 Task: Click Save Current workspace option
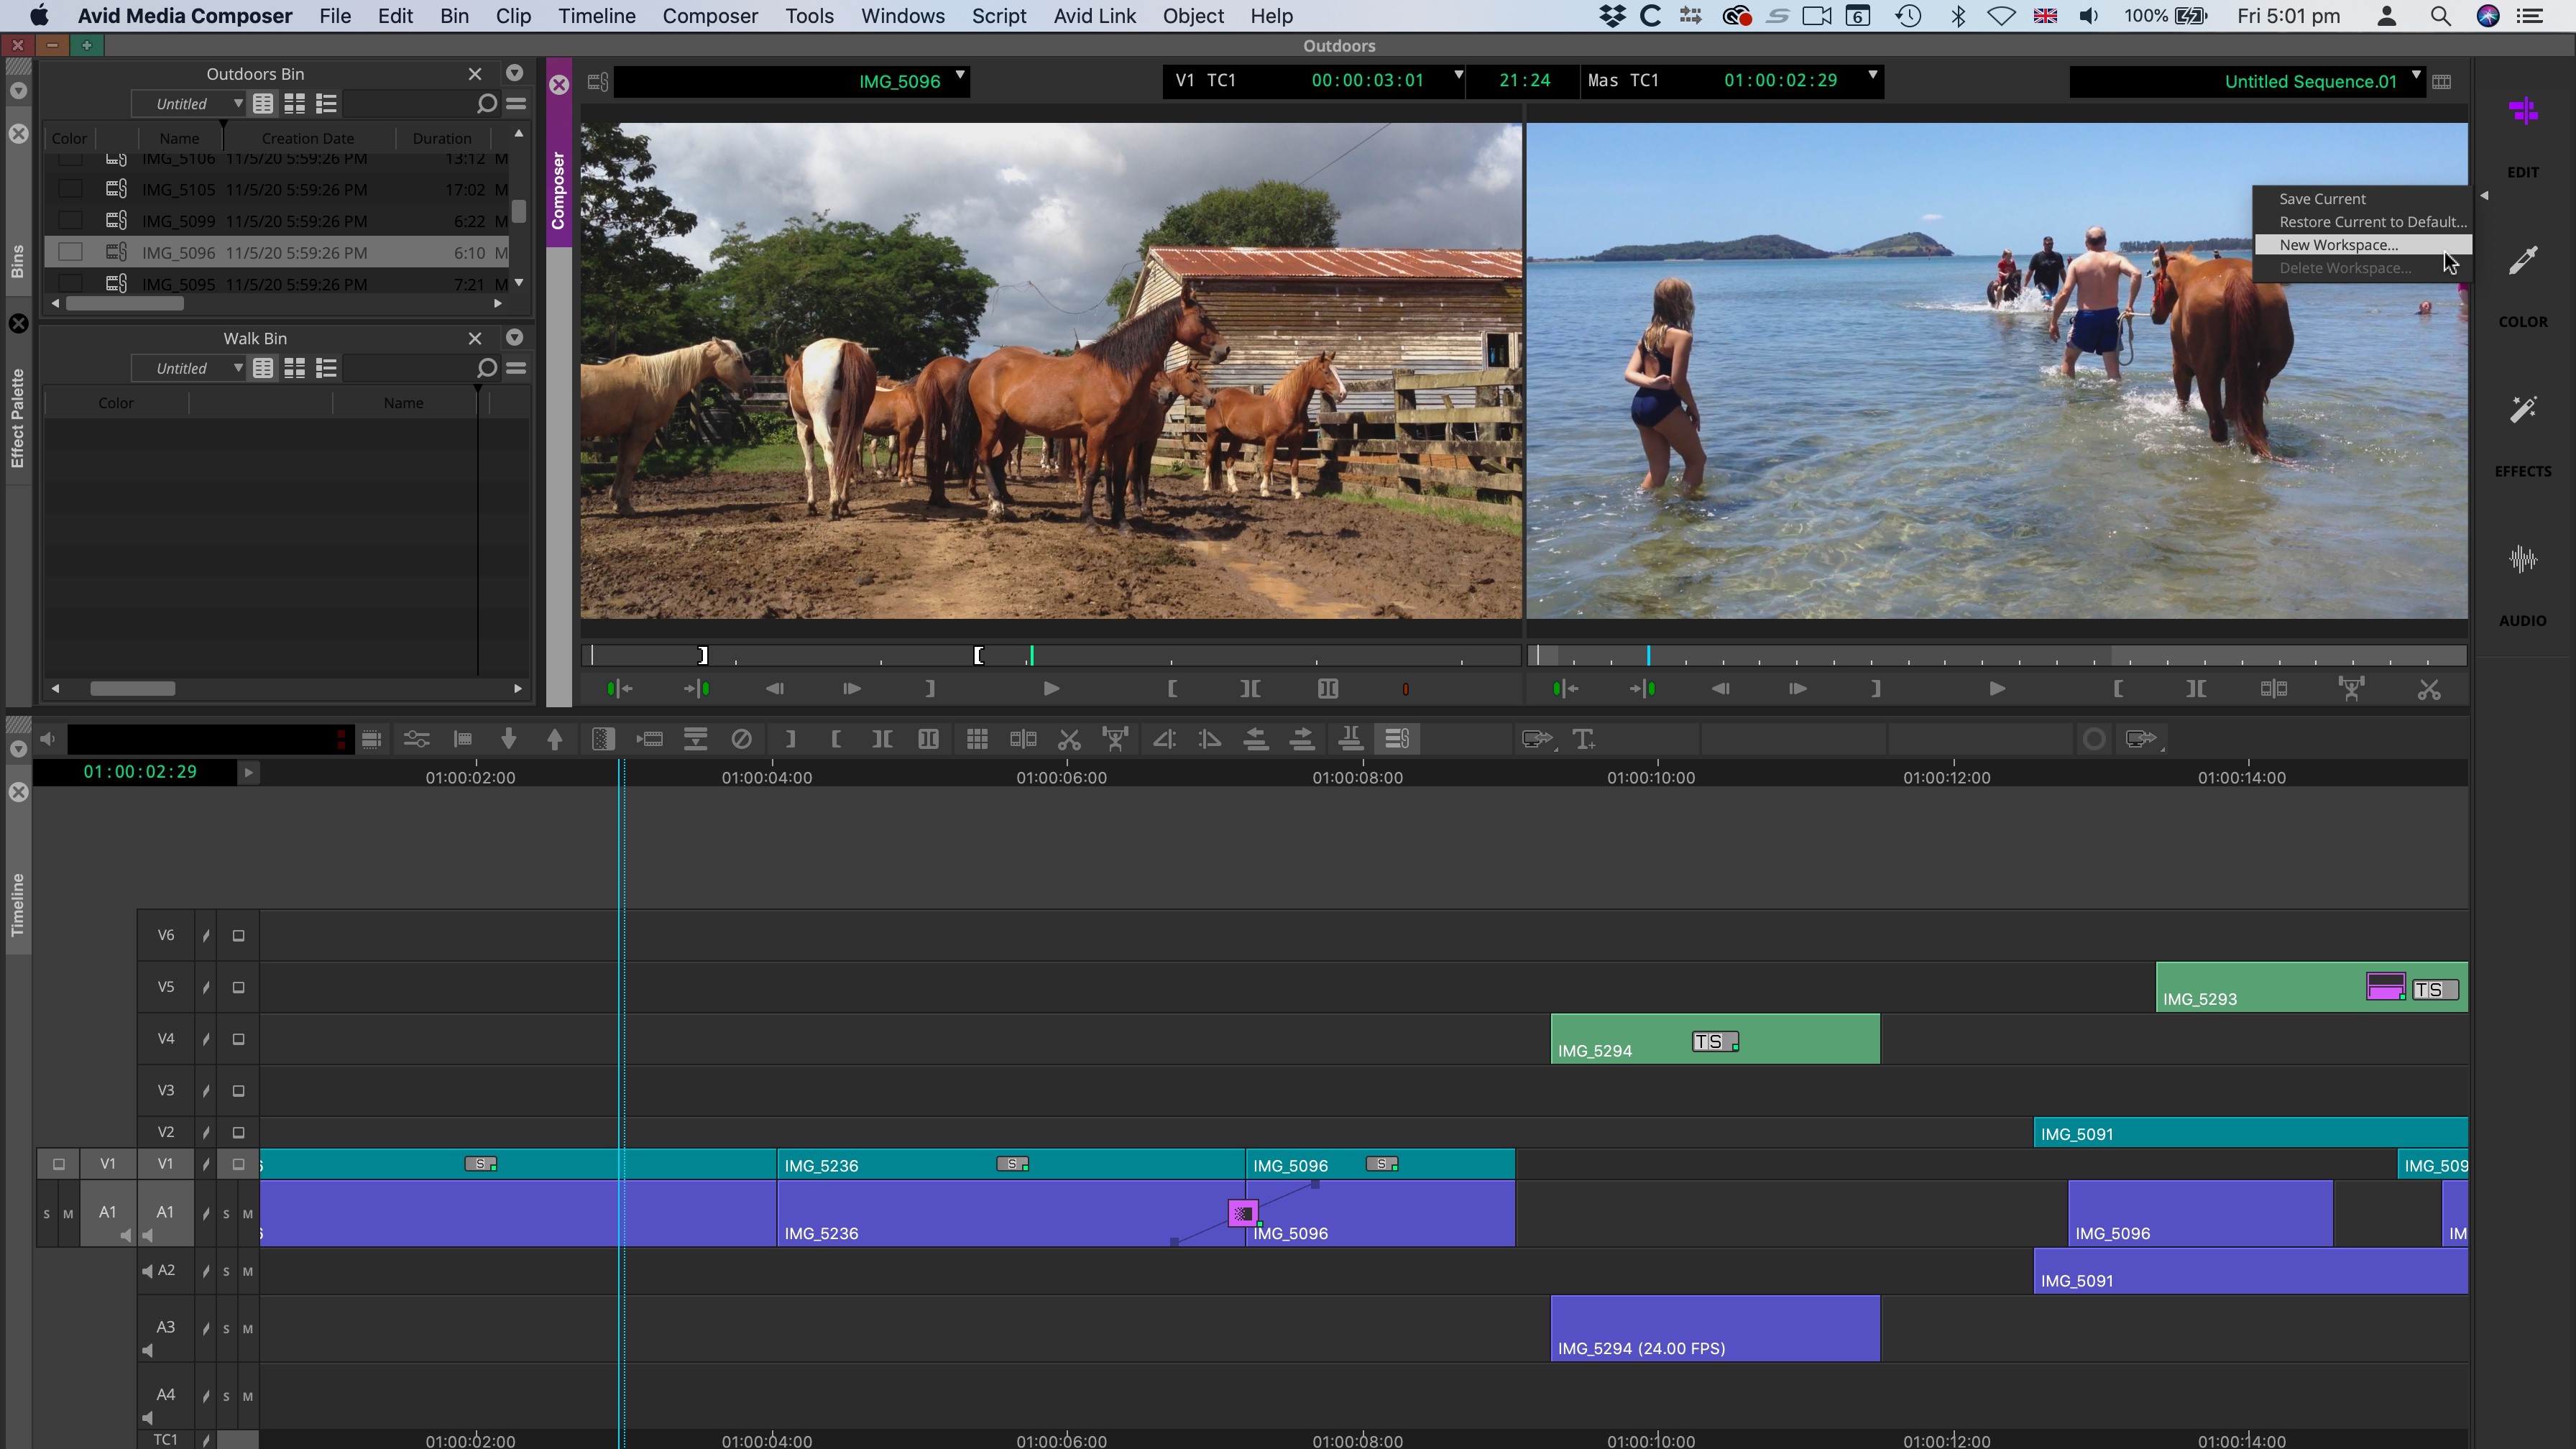click(2322, 196)
